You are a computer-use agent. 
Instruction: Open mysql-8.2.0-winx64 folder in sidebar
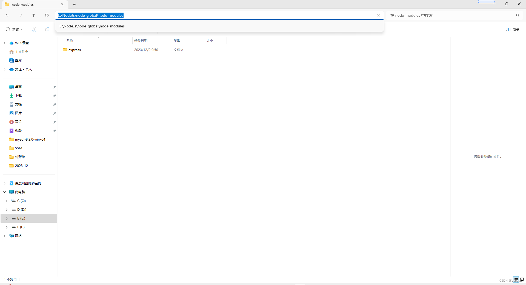(30, 139)
